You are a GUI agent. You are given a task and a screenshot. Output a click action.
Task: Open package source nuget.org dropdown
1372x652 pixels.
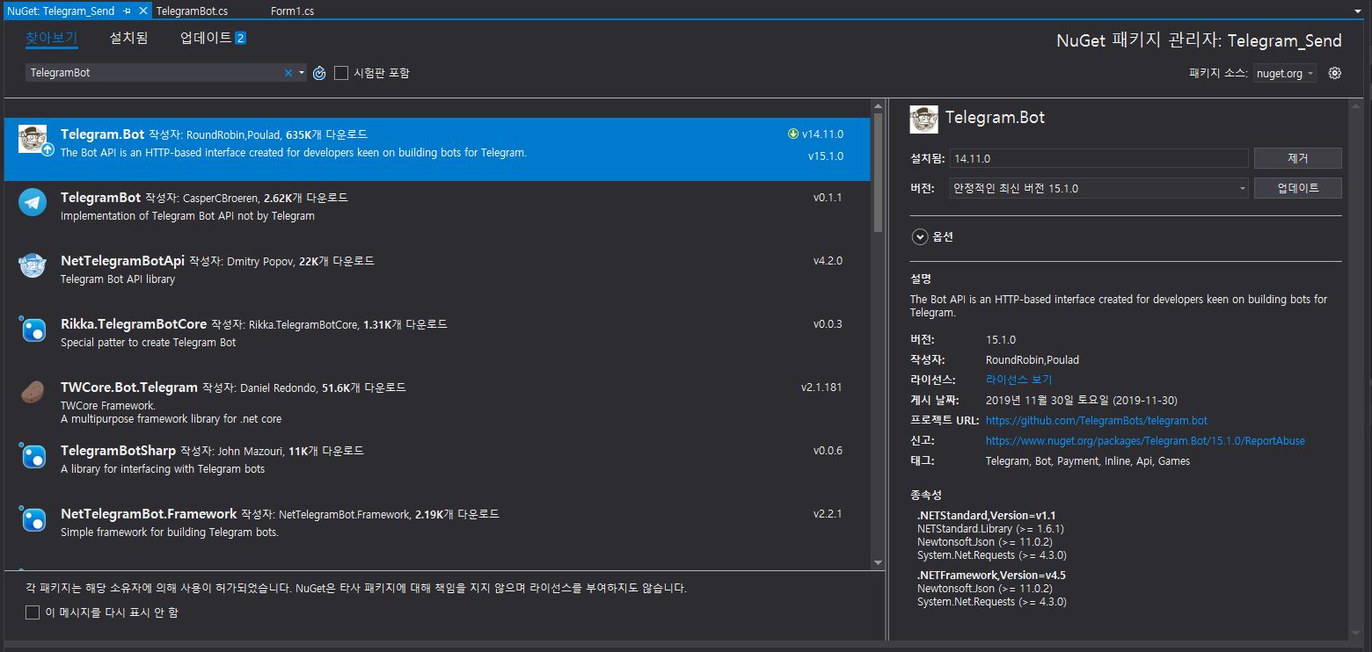pyautogui.click(x=1285, y=74)
